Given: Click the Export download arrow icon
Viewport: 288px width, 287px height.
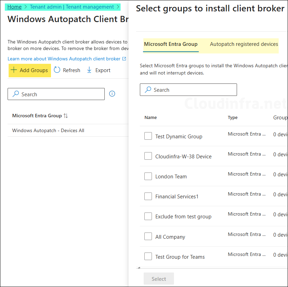Looking at the screenshot, I should coord(89,70).
